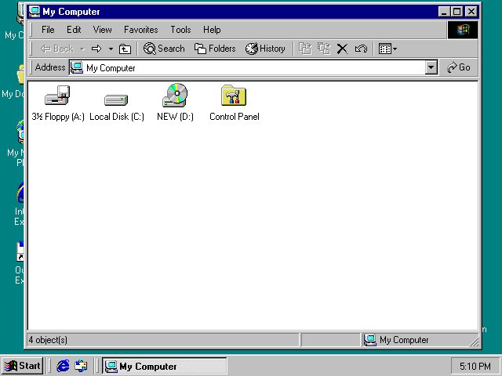Toggle the History pane
The height and width of the screenshot is (376, 502).
click(265, 49)
